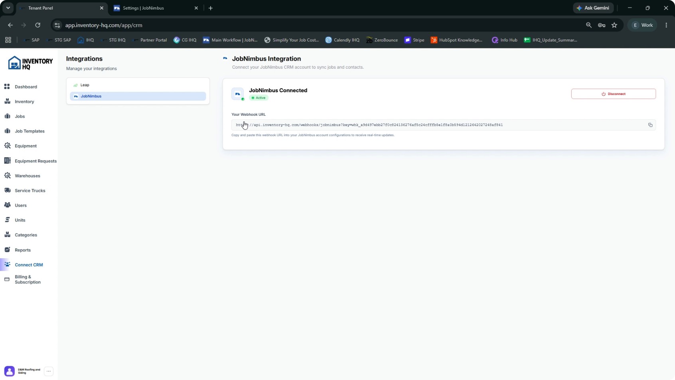This screenshot has width=675, height=380.
Task: Click the Ask Gemini button
Action: [x=593, y=8]
